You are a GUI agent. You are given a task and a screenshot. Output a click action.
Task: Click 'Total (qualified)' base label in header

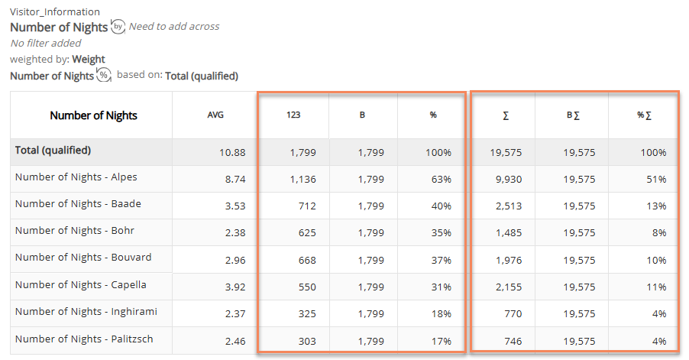pos(202,76)
